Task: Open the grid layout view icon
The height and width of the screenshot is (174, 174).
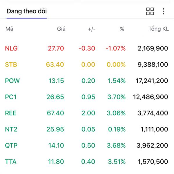Action: pyautogui.click(x=150, y=11)
